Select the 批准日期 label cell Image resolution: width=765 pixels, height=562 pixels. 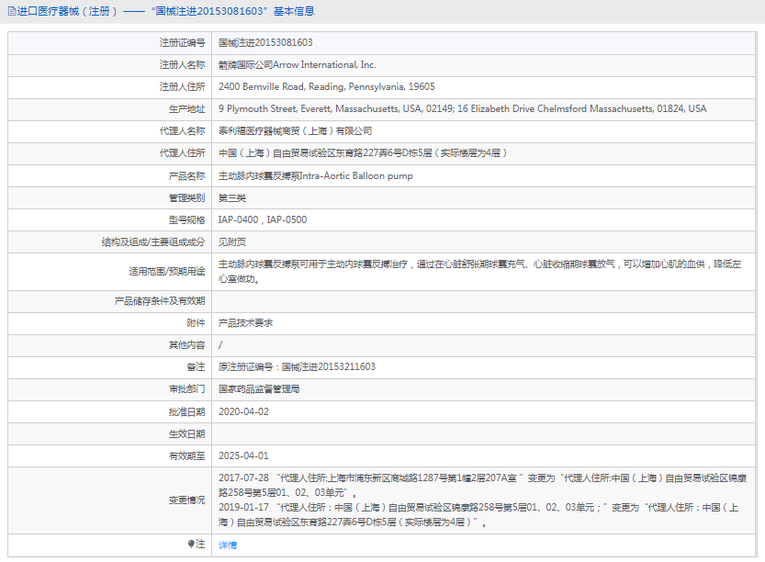point(110,411)
